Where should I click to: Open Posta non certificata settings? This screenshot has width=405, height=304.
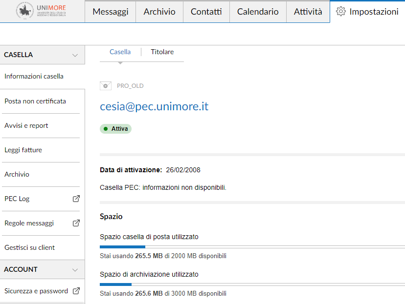[x=35, y=101]
